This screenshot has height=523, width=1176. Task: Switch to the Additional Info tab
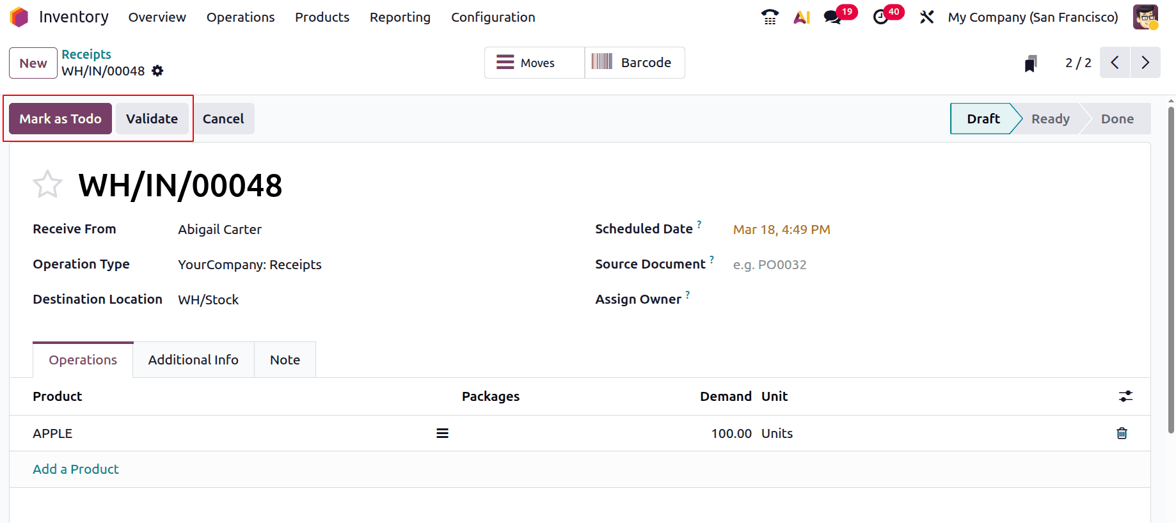(193, 360)
